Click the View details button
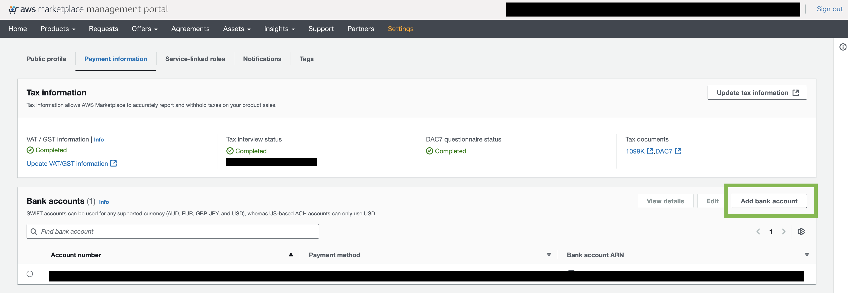848x293 pixels. (x=665, y=201)
